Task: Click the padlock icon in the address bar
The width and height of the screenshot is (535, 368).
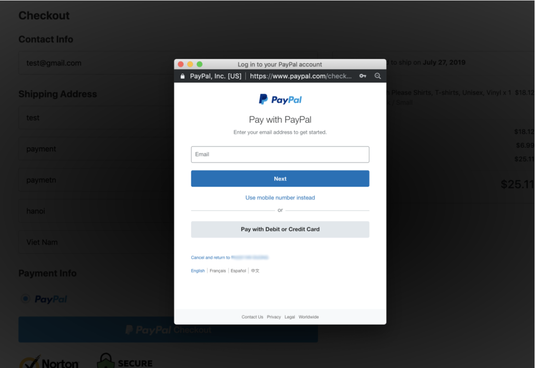Action: coord(182,76)
